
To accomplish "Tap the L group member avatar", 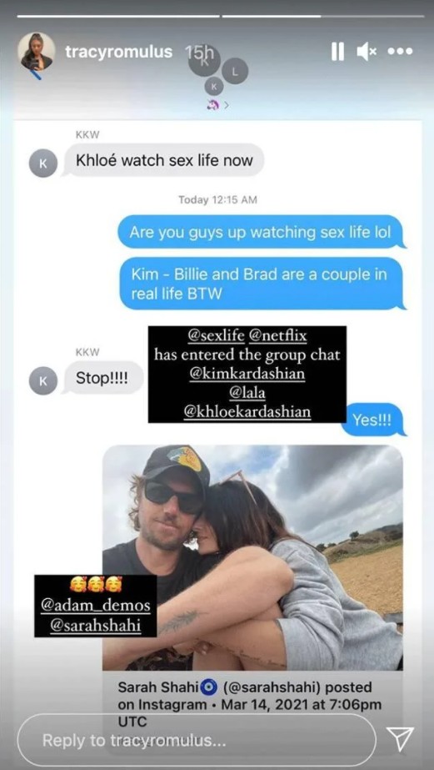I will [234, 73].
